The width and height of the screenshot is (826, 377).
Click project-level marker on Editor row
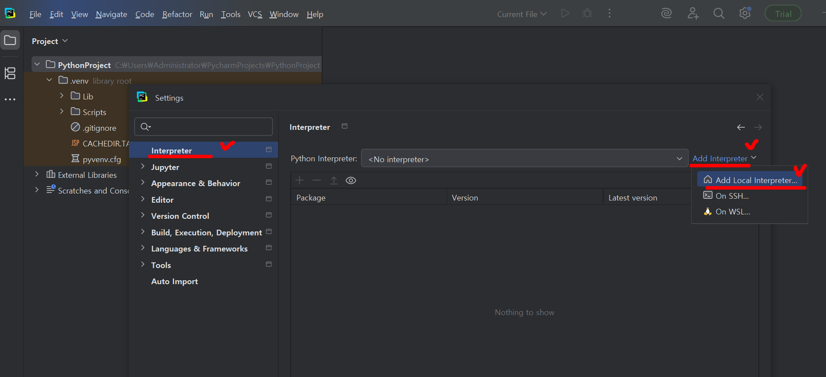pos(269,199)
